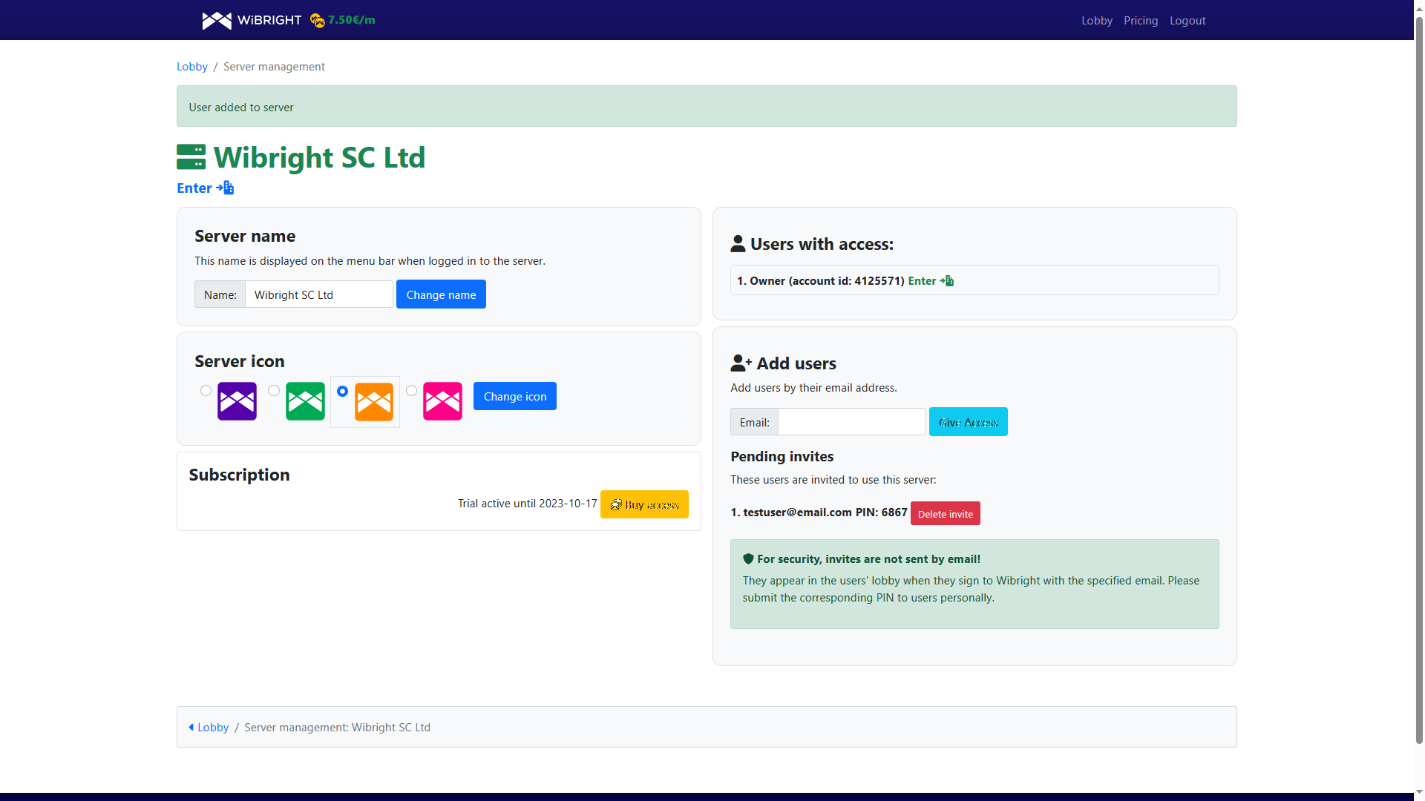Click the shield icon in security notice
This screenshot has height=801, width=1425.
click(x=748, y=559)
